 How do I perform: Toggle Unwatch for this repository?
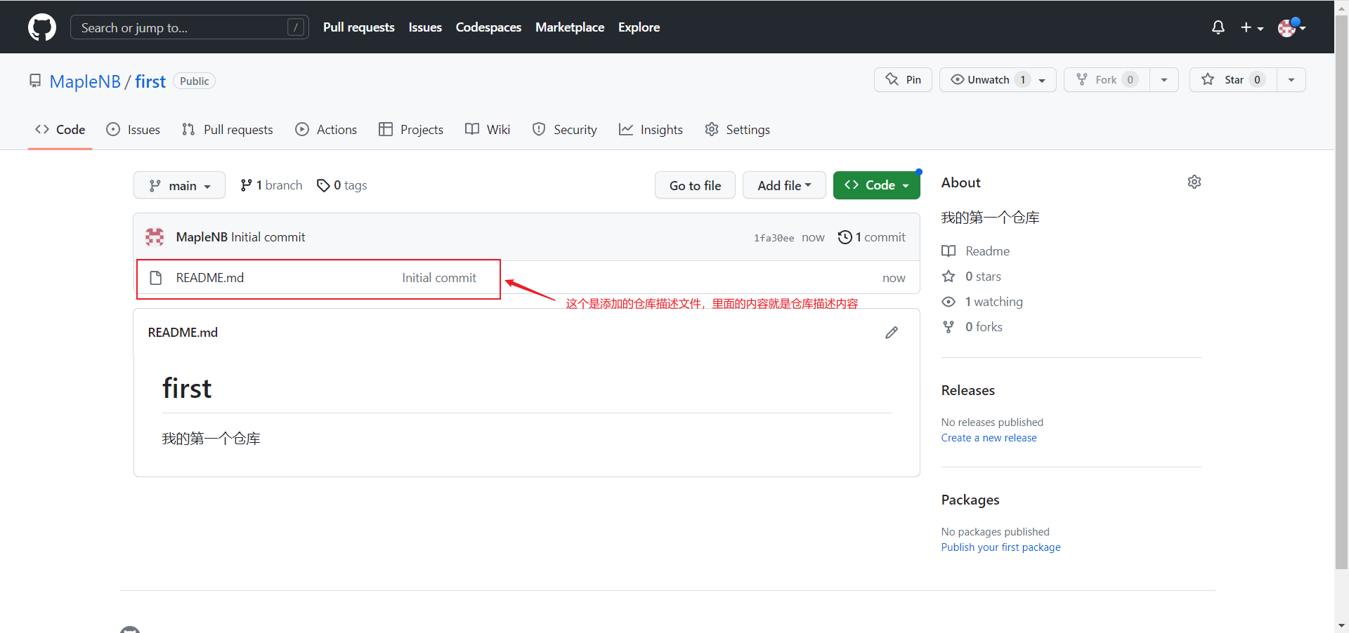point(998,79)
